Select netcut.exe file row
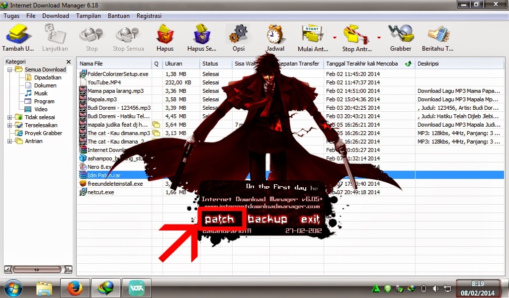This screenshot has width=509, height=298. tap(291, 192)
